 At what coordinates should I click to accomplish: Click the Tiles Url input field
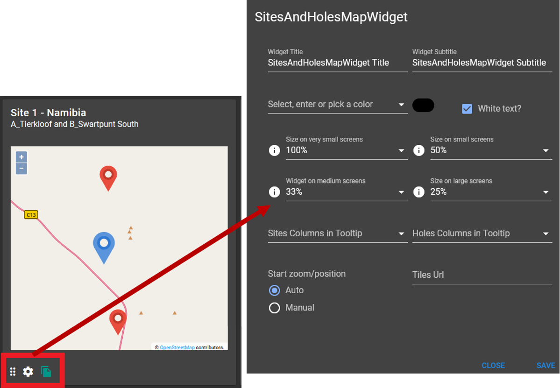pyautogui.click(x=482, y=275)
